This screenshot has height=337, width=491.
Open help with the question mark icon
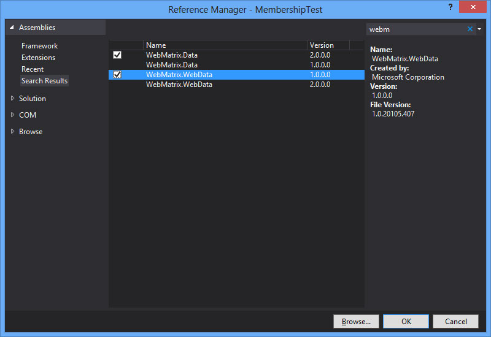pos(450,7)
